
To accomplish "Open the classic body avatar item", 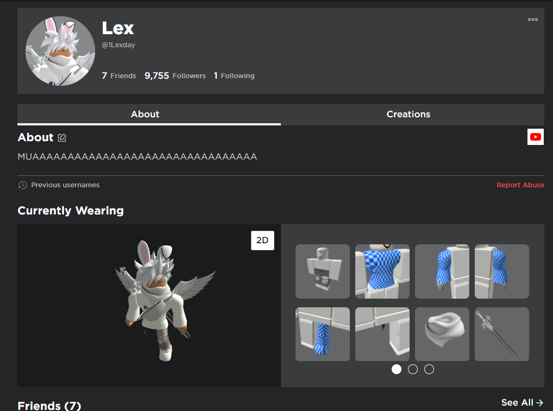I will 323,271.
